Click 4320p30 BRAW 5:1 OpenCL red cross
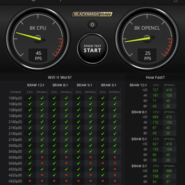Screen dimensions: 185x185 click(x=90, y=175)
